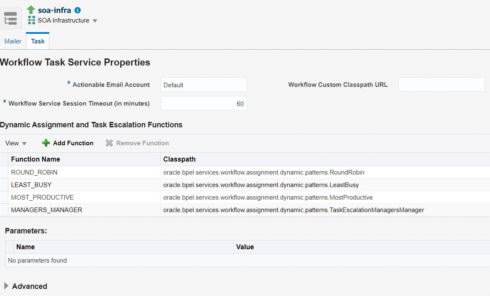Viewport: 490px width, 296px height.
Task: Open the View menu dropdown
Action: (16, 143)
